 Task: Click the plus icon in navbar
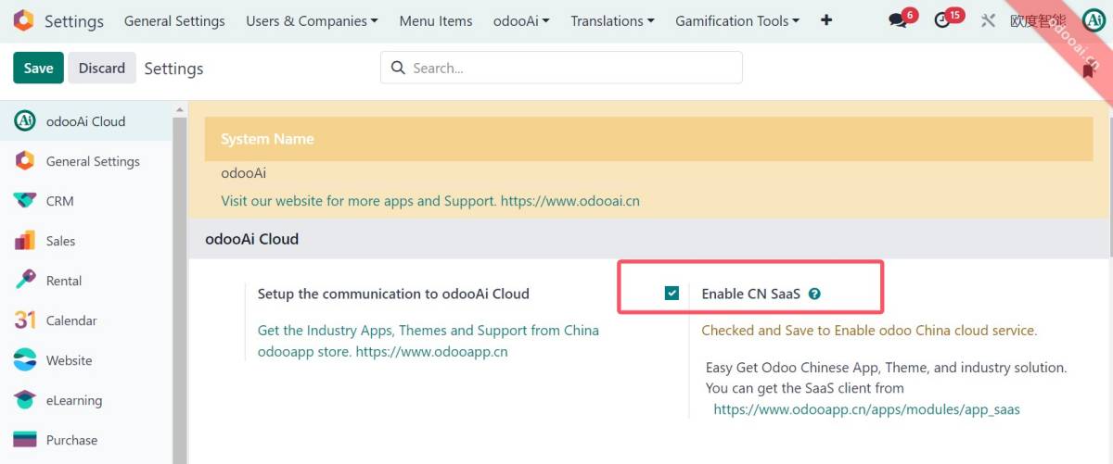click(x=826, y=20)
